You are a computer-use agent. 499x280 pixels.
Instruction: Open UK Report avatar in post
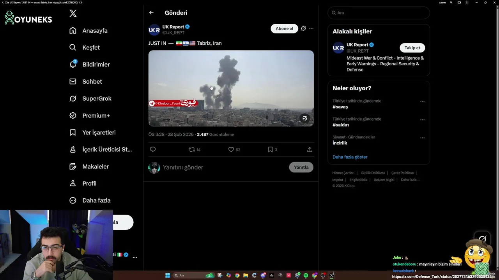[x=154, y=30]
